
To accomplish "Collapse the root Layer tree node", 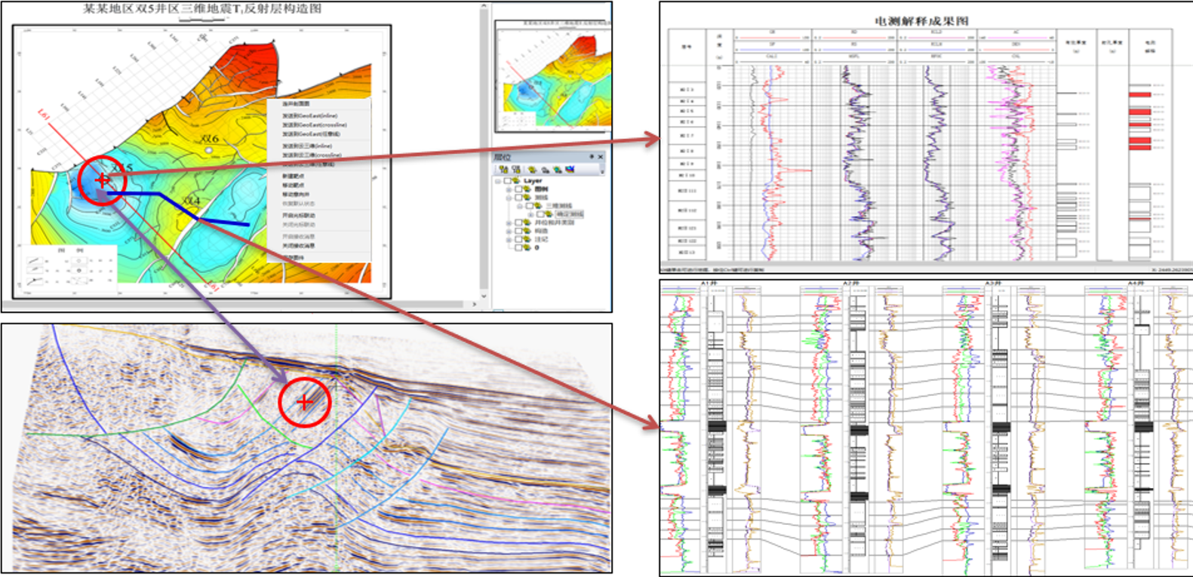I will coord(498,181).
